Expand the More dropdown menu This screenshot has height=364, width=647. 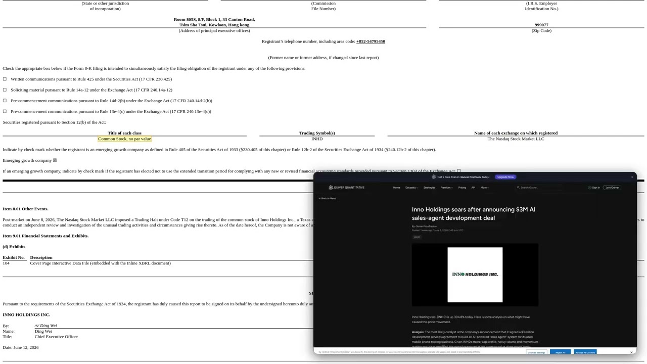point(485,188)
